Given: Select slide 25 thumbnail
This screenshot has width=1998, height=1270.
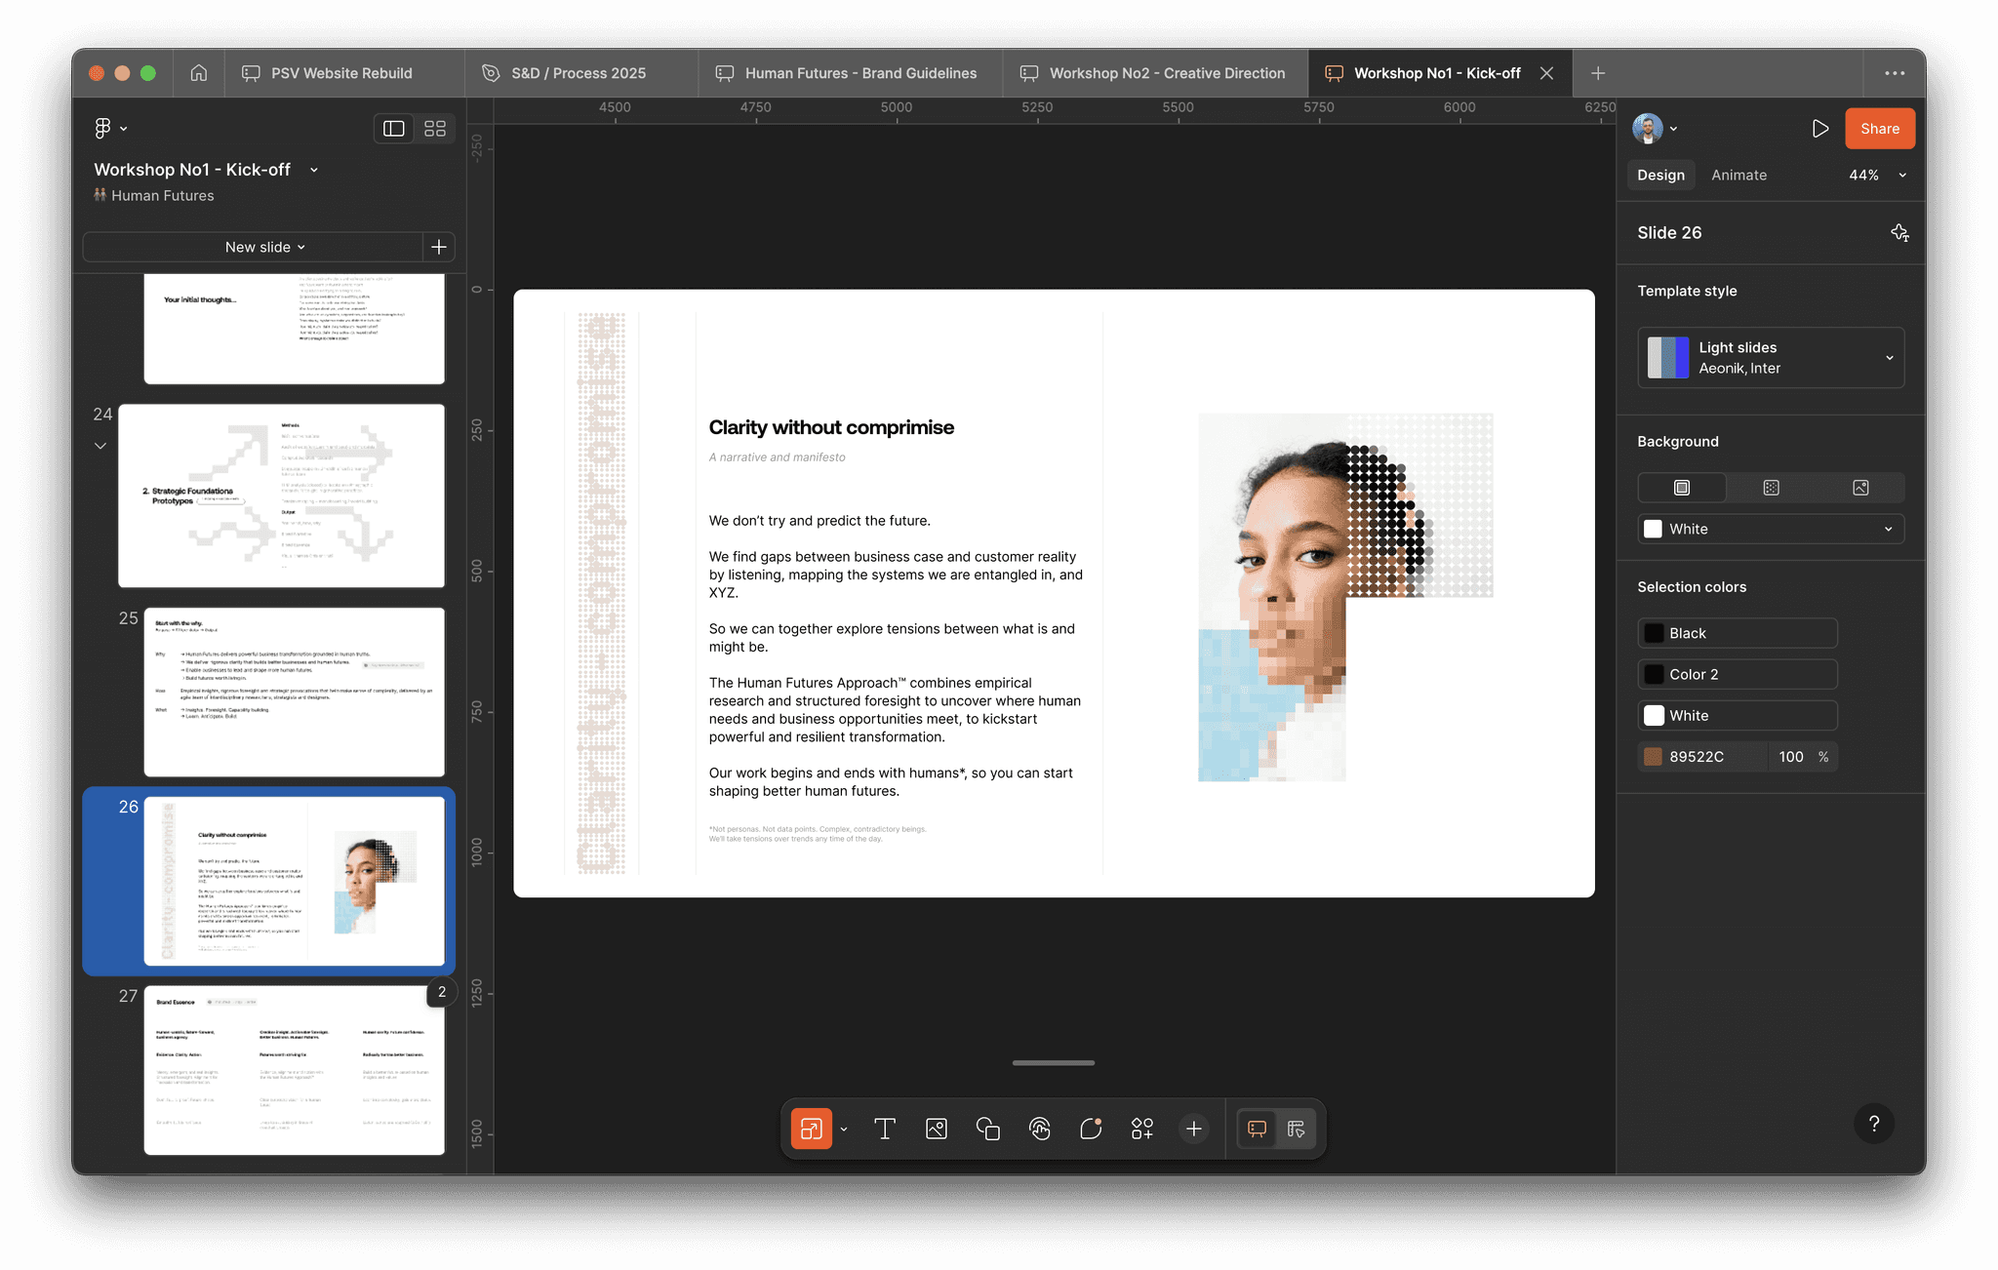Looking at the screenshot, I should click(294, 692).
